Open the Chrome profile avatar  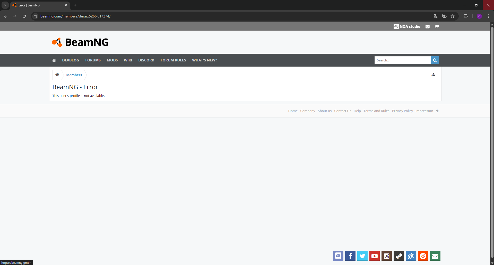click(x=479, y=16)
